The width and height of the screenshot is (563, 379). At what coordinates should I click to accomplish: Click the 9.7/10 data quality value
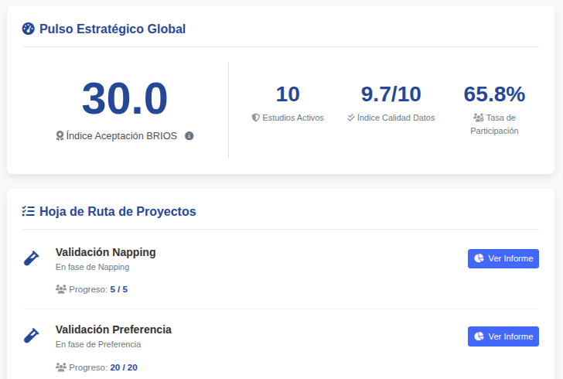[391, 94]
